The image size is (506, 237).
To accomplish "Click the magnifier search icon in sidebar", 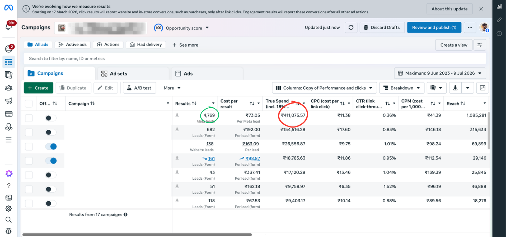I will (9, 220).
